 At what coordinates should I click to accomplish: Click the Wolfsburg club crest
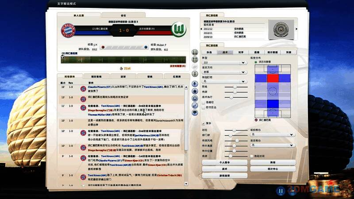coord(177,30)
